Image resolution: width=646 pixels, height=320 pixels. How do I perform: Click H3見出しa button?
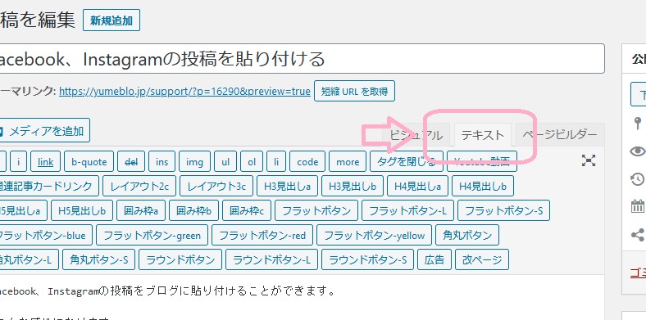click(287, 187)
